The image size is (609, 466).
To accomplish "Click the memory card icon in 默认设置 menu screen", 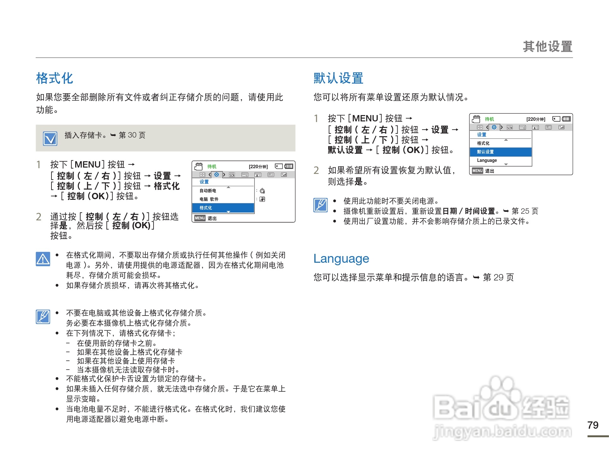I will click(x=556, y=119).
